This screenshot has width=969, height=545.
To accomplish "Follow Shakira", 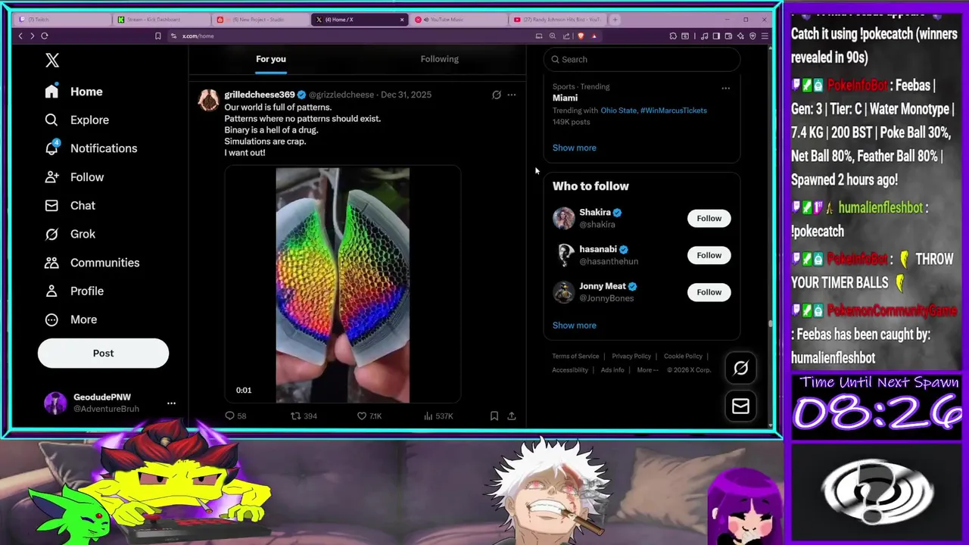I will click(709, 218).
